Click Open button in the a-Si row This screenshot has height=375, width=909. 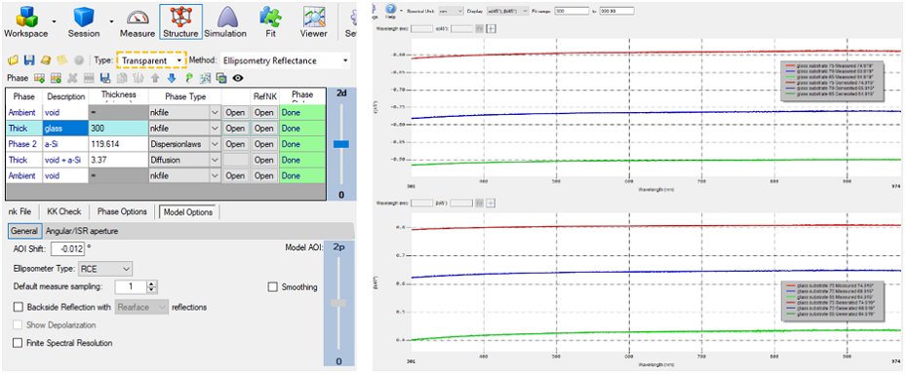[235, 144]
